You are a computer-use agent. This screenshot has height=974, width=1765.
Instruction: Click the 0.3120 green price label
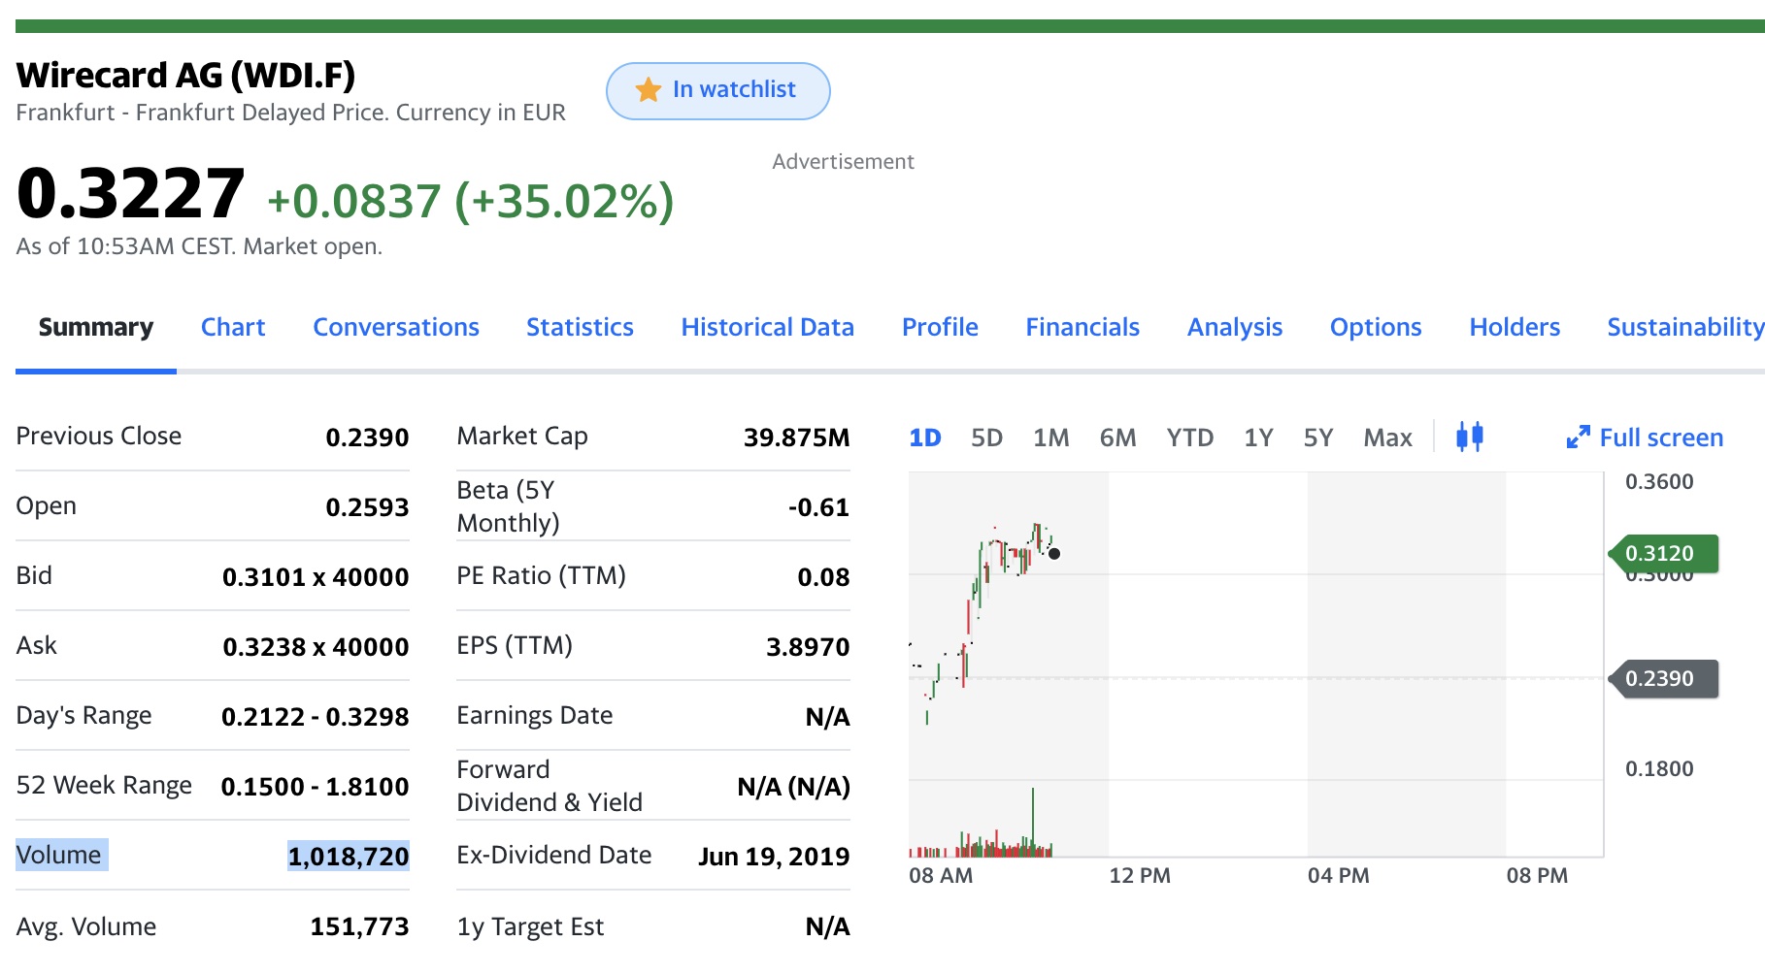click(1663, 553)
